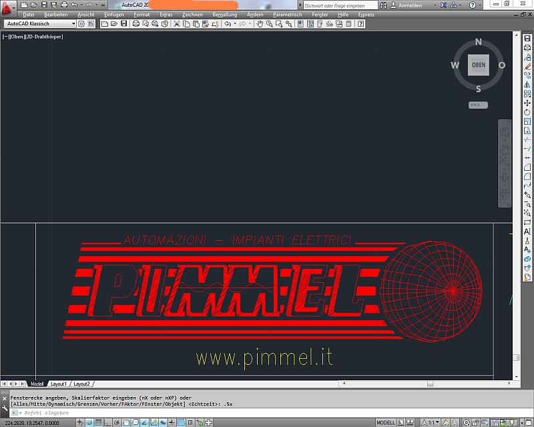Switch to the Layout1 tab
Image resolution: width=534 pixels, height=427 pixels.
[x=58, y=384]
